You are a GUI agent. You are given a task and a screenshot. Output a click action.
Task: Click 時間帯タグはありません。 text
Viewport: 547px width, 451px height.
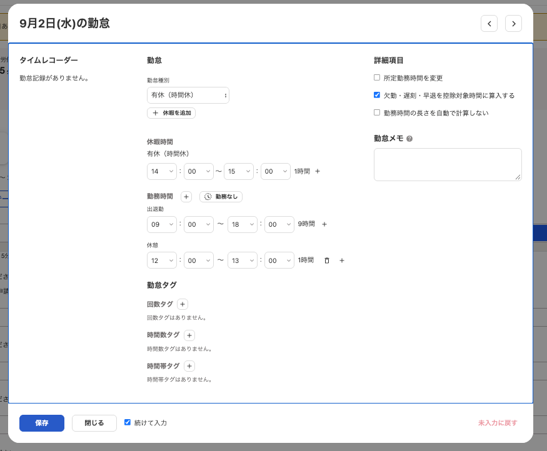click(x=179, y=380)
